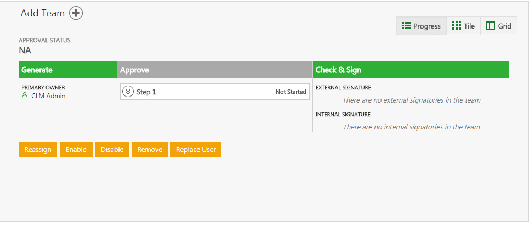Click the Tile view squares icon
This screenshot has width=529, height=231.
[457, 26]
